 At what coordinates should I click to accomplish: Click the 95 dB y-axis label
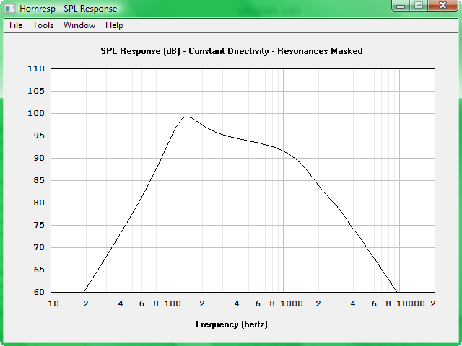pyautogui.click(x=39, y=136)
